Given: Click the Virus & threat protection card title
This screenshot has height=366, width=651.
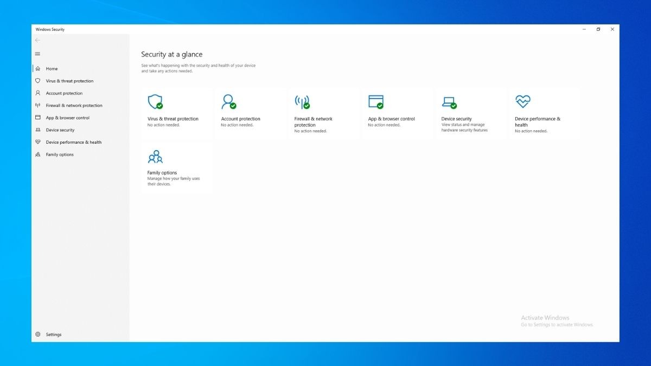Looking at the screenshot, I should coord(173,119).
